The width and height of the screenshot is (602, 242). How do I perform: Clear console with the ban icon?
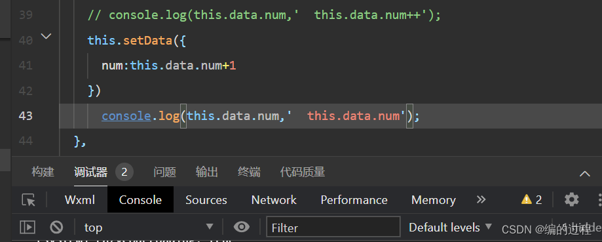(x=56, y=228)
